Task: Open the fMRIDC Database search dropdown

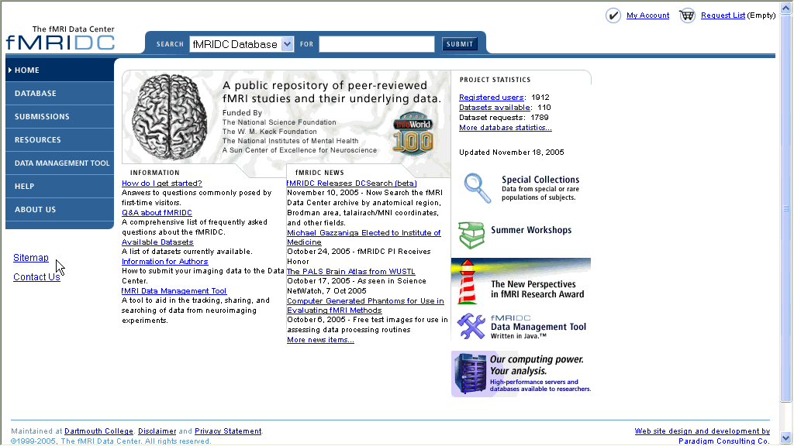Action: [x=287, y=44]
